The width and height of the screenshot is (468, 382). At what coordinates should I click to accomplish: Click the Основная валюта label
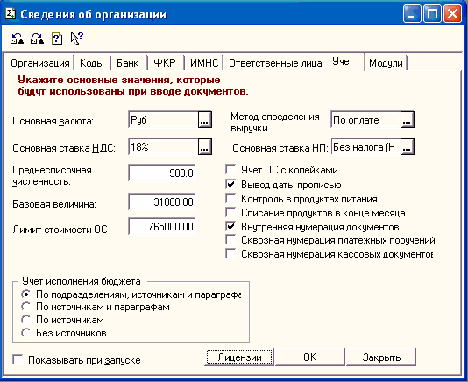[x=53, y=121]
